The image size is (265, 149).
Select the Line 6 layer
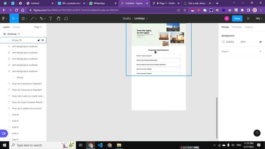23,115
